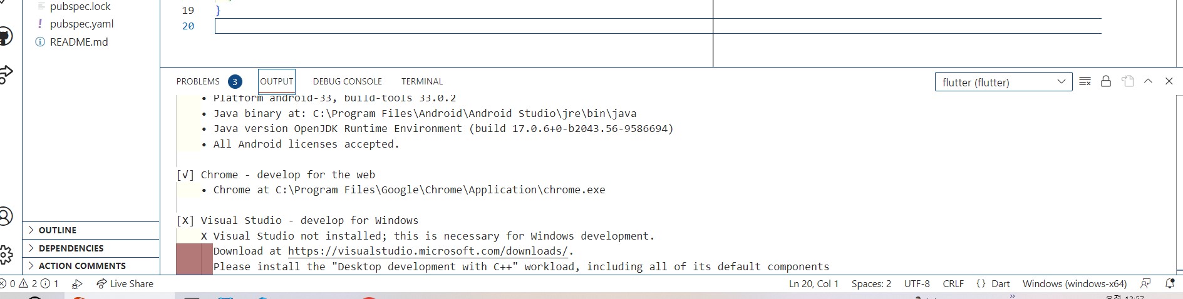Switch to the TERMINAL tab
This screenshot has width=1183, height=299.
pos(421,81)
